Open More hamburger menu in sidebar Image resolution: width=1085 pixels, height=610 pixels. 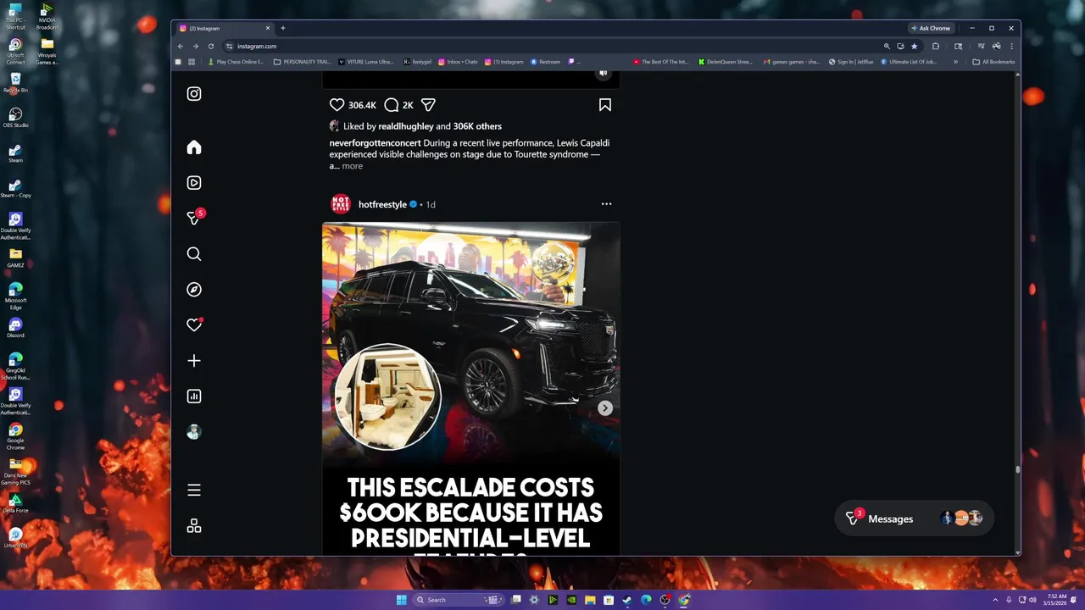pyautogui.click(x=194, y=491)
